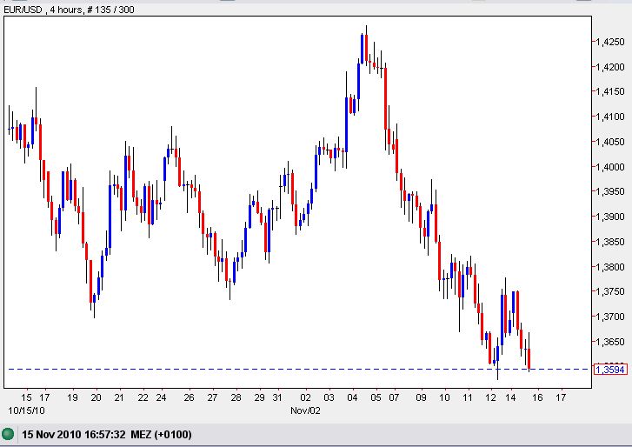This screenshot has height=447, width=632.
Task: Click the 1,4150 price axis label
Action: pyautogui.click(x=610, y=92)
